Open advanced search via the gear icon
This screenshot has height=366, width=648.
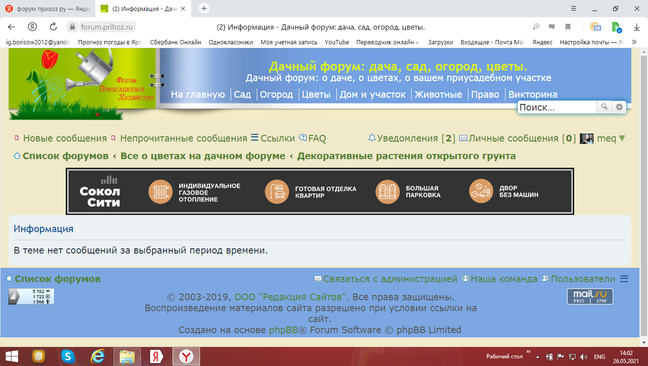[619, 107]
